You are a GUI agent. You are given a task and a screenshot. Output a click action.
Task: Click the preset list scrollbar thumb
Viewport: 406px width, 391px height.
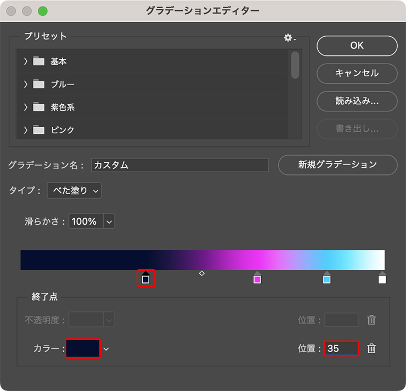295,65
